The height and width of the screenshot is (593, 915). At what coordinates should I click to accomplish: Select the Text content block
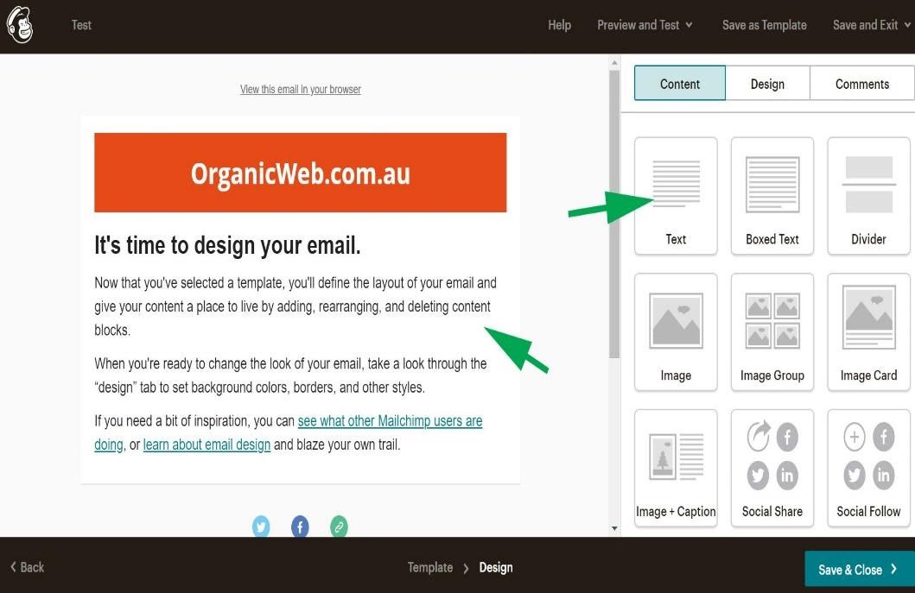(x=675, y=194)
